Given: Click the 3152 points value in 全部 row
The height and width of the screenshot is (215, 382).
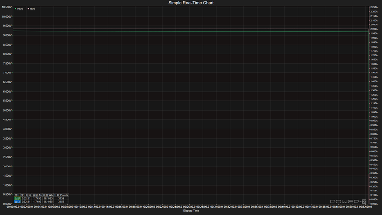Looking at the screenshot, I should point(61,198).
